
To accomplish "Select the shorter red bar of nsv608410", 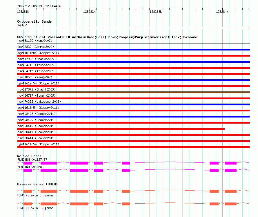I will click(121, 129).
